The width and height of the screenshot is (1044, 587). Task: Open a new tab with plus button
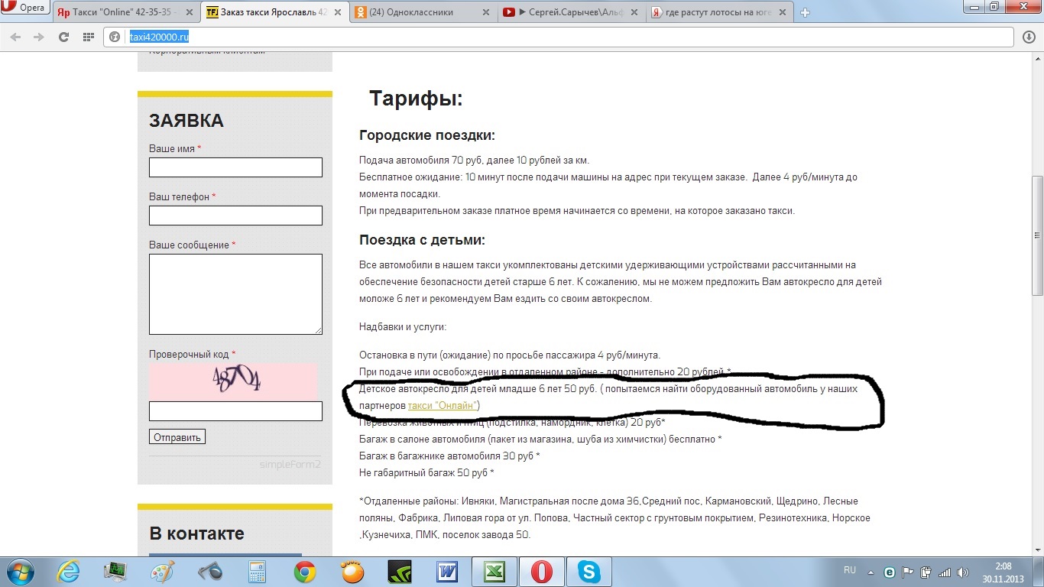tap(805, 12)
